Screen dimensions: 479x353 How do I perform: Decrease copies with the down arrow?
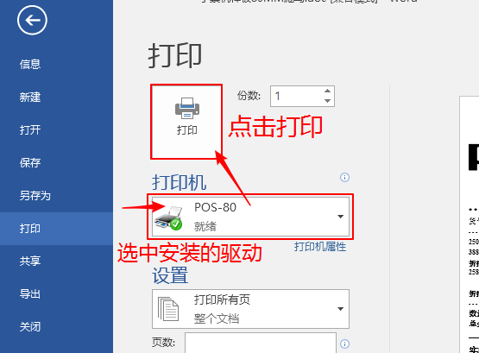coord(327,101)
